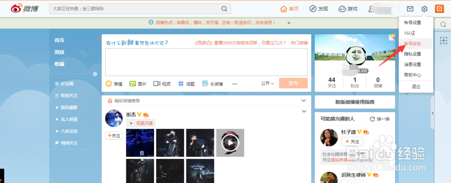Play the video thumbnail in 张杰 post
Image resolution: width=451 pixels, height=183 pixels.
(x=230, y=143)
